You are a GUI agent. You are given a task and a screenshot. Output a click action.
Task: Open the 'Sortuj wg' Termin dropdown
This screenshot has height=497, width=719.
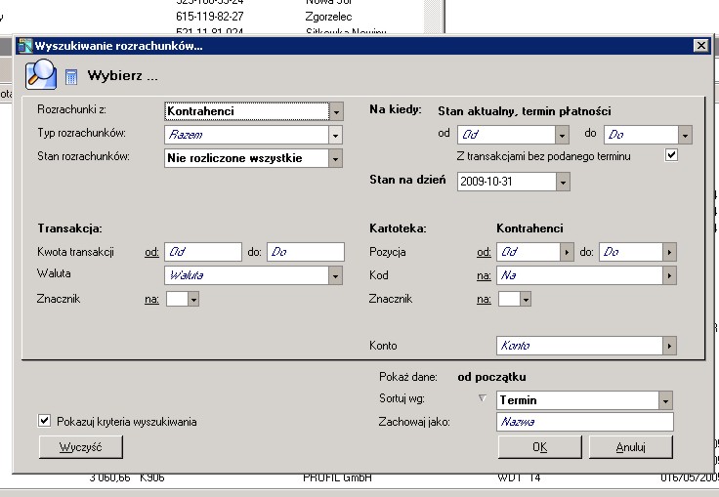pyautogui.click(x=665, y=400)
